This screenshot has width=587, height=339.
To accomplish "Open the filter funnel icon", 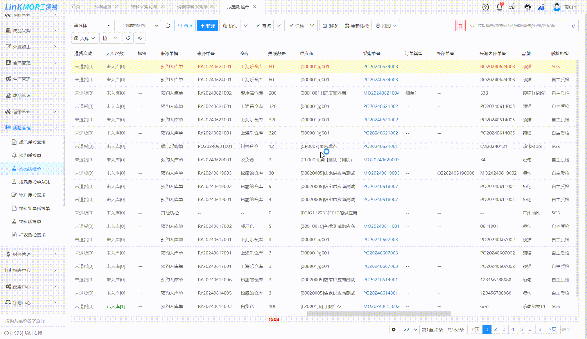I will [573, 26].
